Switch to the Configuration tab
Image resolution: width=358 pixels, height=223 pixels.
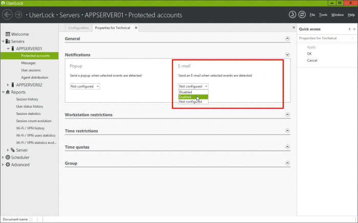pyautogui.click(x=79, y=28)
